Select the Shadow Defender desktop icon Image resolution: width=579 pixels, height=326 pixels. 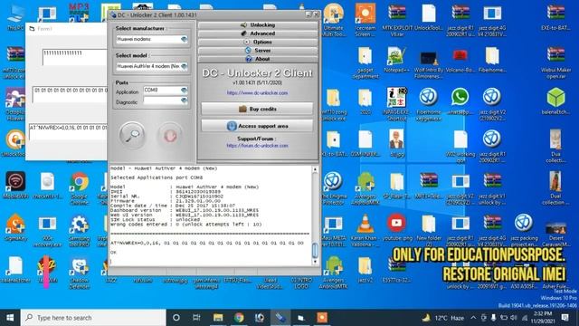[79, 273]
